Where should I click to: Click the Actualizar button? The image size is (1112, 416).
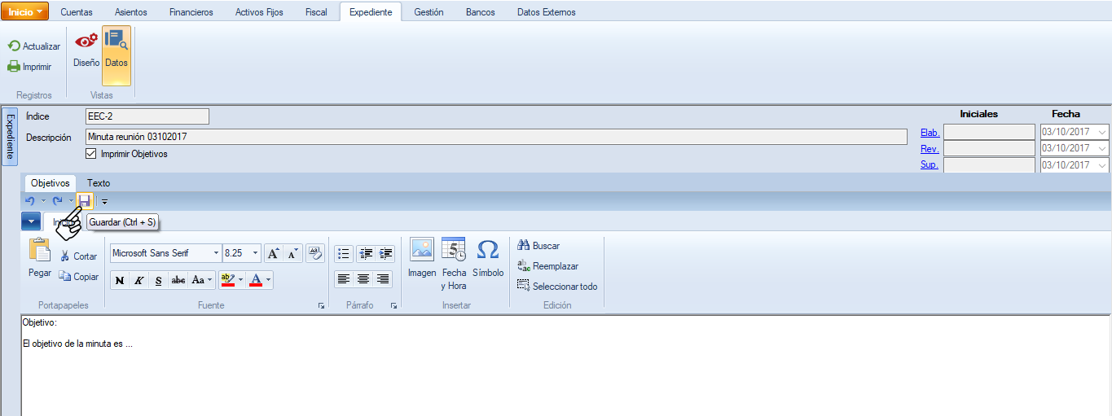click(34, 46)
